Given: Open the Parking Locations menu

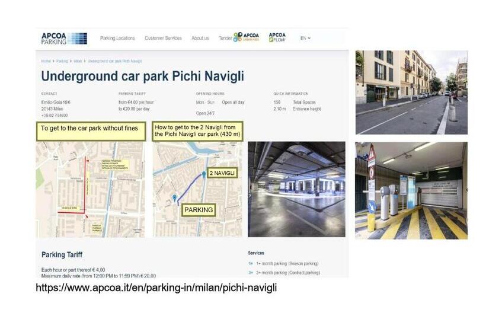Looking at the screenshot, I should pos(117,38).
